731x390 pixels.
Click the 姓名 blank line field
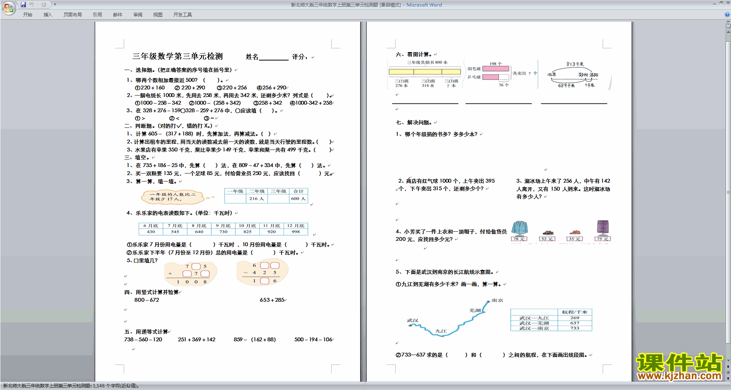(273, 57)
